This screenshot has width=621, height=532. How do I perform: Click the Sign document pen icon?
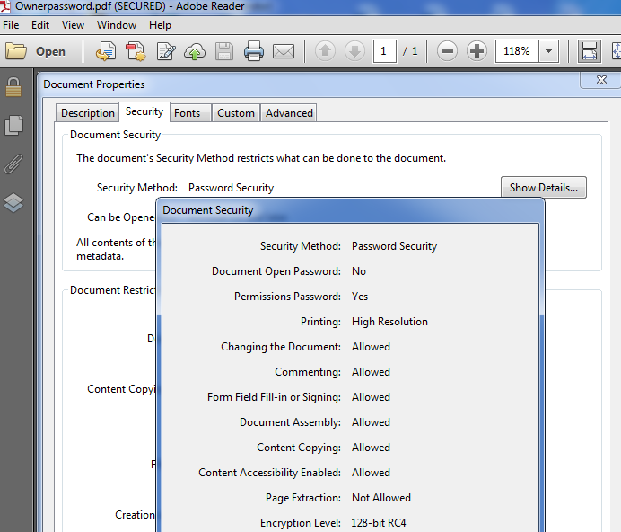pos(165,51)
